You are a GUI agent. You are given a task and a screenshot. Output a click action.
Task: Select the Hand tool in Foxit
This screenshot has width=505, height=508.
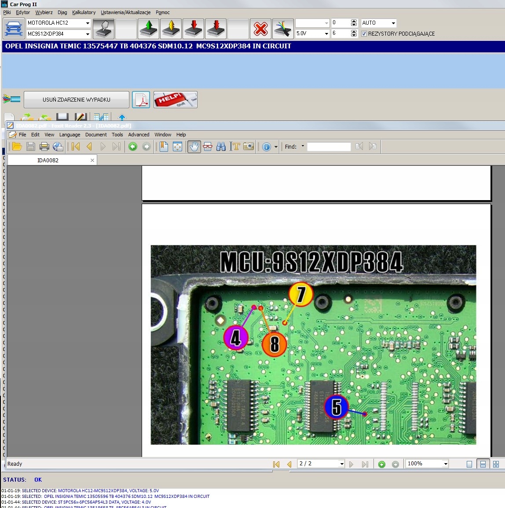click(194, 147)
